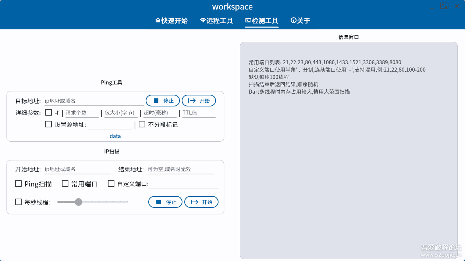Enable the -t option checkbox

48,113
